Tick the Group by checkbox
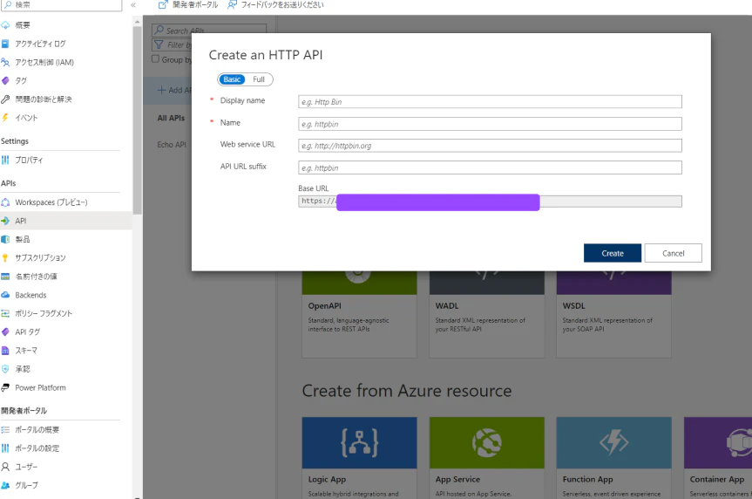This screenshot has width=752, height=499. 155,59
